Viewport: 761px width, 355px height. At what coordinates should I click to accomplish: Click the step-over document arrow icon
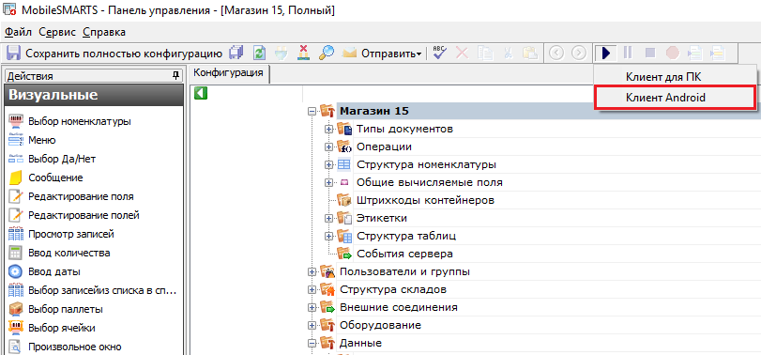click(x=717, y=53)
